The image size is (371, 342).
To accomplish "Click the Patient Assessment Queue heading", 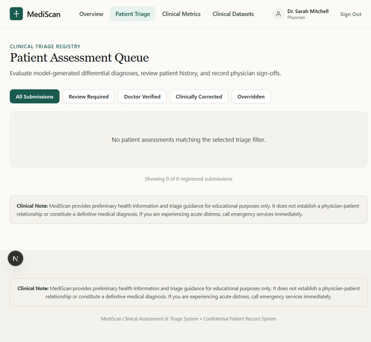I will [79, 58].
